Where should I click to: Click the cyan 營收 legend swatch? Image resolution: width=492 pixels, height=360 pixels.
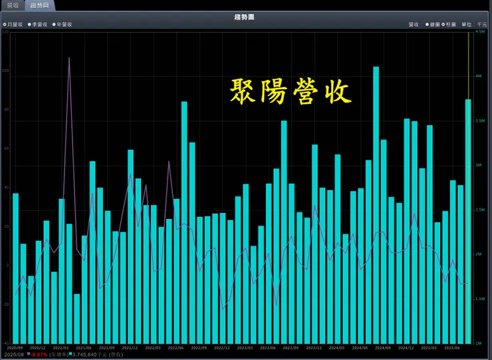(x=70, y=354)
